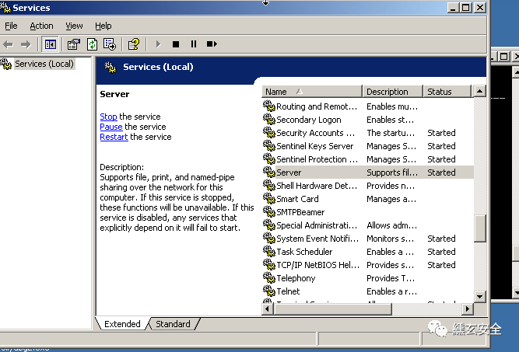The image size is (519, 352).
Task: Click the Telnet service name
Action: coord(288,291)
